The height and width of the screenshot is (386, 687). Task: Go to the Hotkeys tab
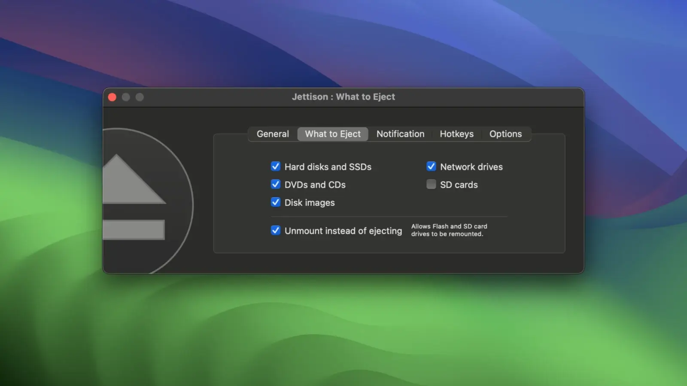[456, 134]
